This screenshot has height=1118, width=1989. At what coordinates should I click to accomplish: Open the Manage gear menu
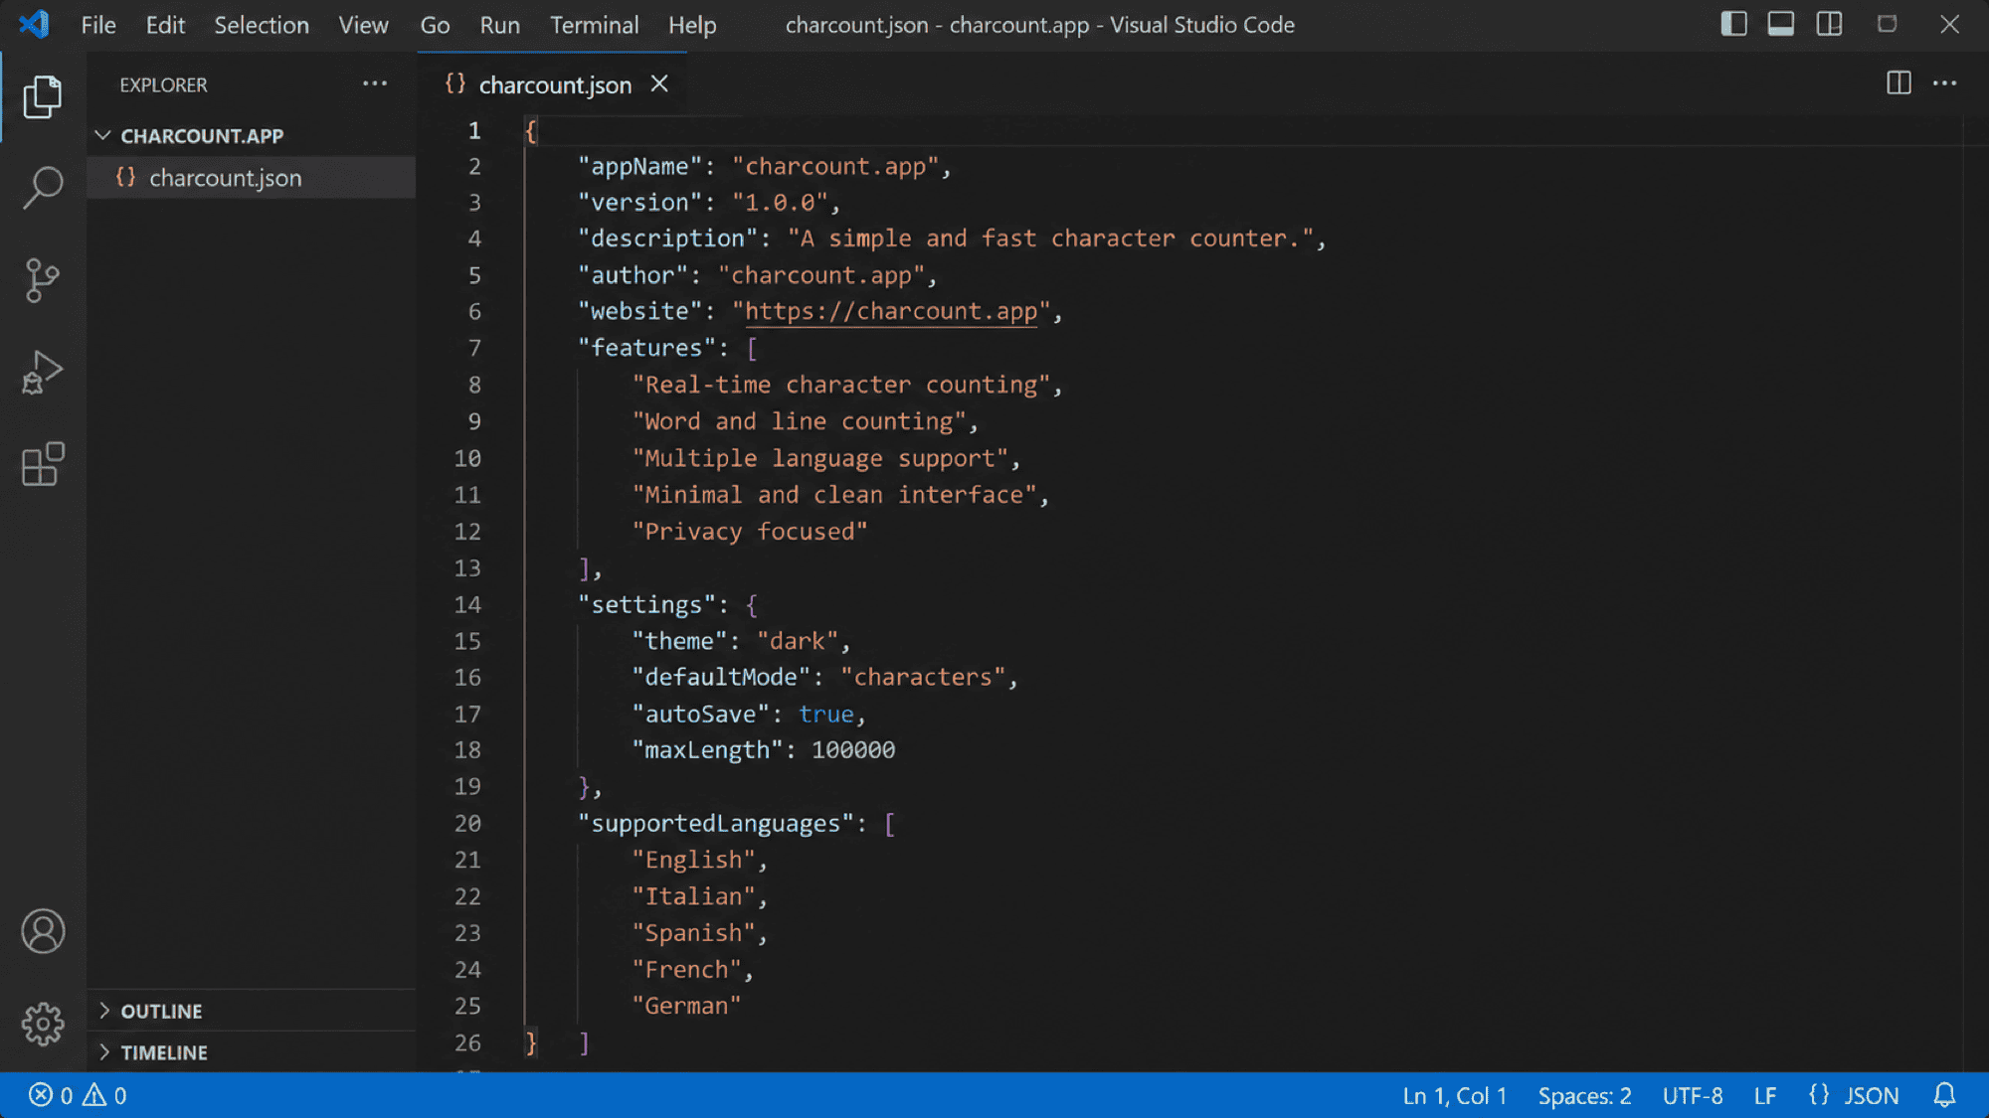click(43, 1024)
